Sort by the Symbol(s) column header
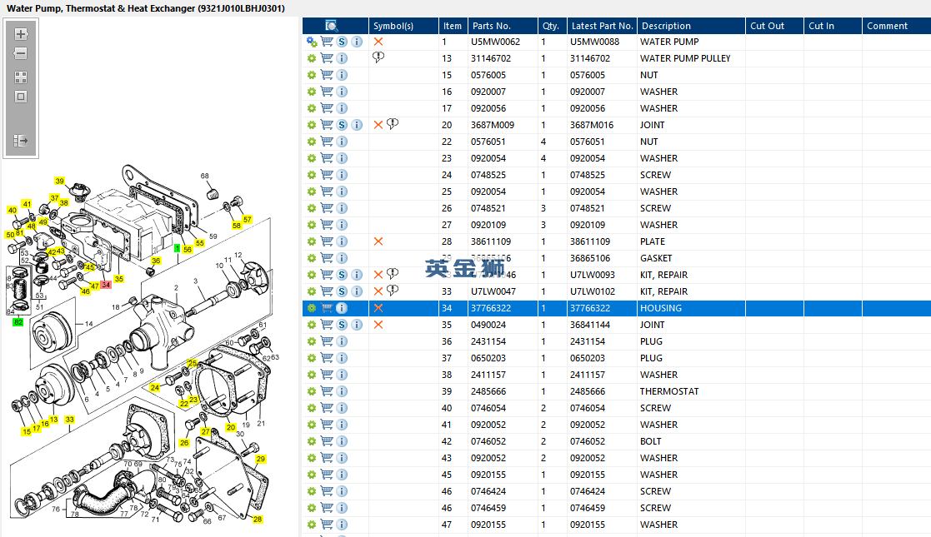The width and height of the screenshot is (931, 537). [403, 26]
